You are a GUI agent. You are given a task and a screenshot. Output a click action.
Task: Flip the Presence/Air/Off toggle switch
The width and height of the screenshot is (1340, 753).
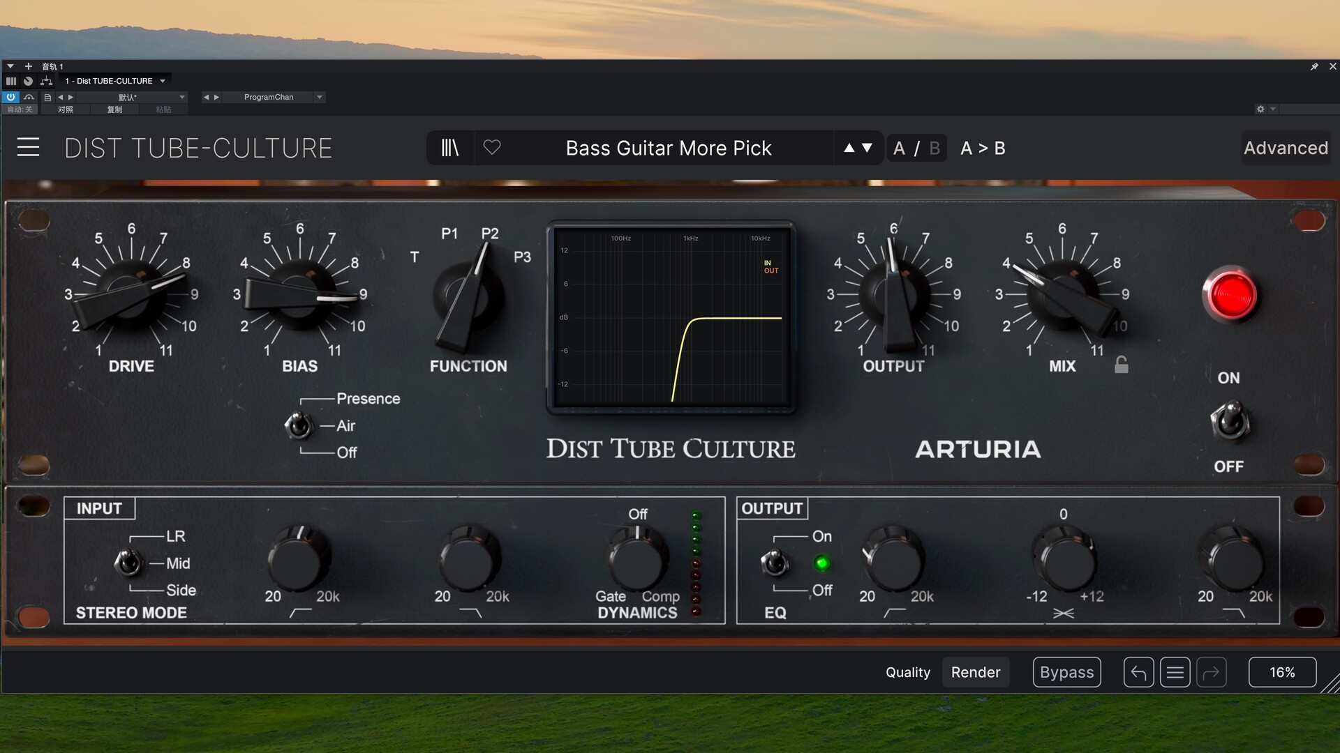tap(299, 425)
